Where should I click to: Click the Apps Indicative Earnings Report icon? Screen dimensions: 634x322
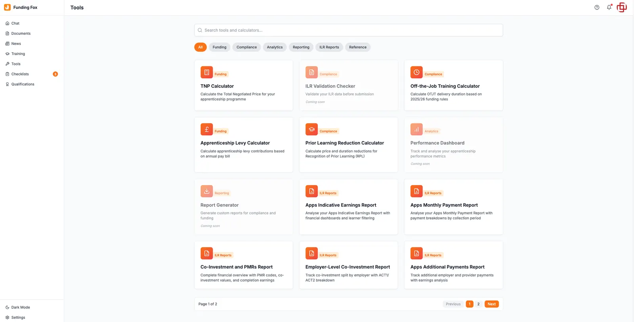pos(311,191)
